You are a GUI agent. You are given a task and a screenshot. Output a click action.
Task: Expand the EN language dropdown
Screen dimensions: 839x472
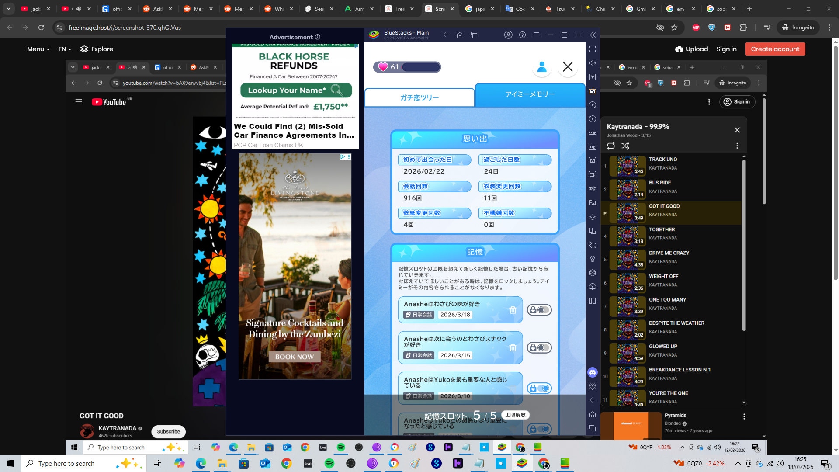(65, 49)
